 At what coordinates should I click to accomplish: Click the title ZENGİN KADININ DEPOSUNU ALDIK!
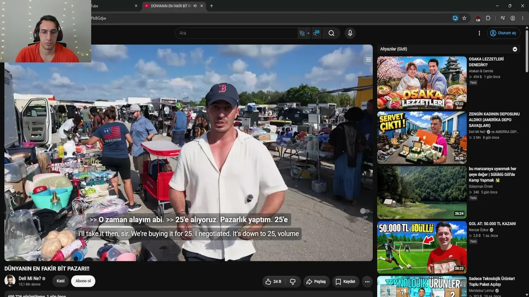[x=494, y=120]
